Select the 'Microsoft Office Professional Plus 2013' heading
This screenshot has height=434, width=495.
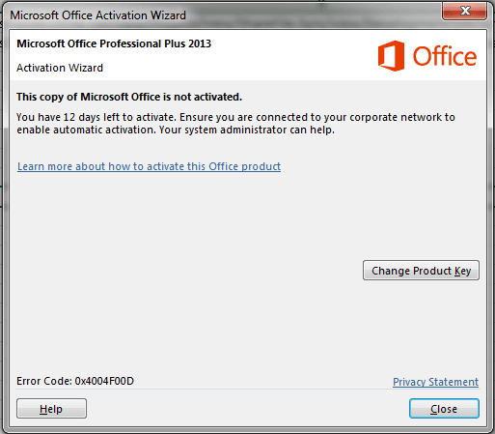click(x=114, y=43)
